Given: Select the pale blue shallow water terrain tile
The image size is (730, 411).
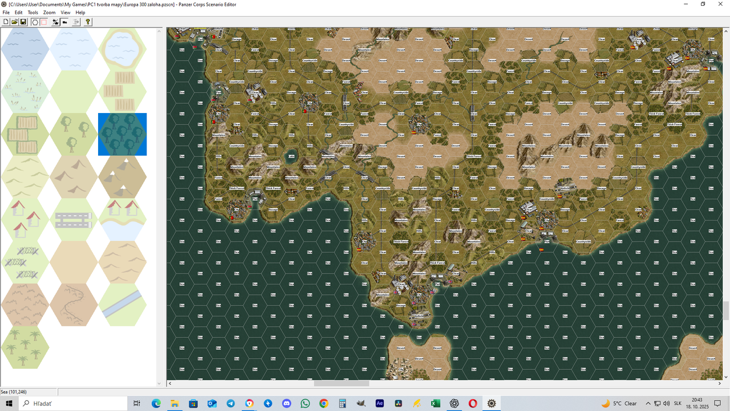Looking at the screenshot, I should coord(74,49).
